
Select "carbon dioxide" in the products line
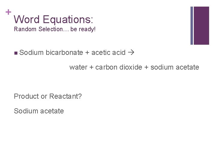pos(119,67)
